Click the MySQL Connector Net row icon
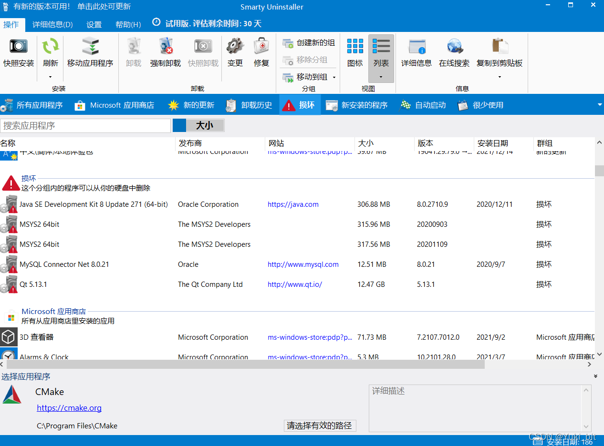 [x=9, y=264]
